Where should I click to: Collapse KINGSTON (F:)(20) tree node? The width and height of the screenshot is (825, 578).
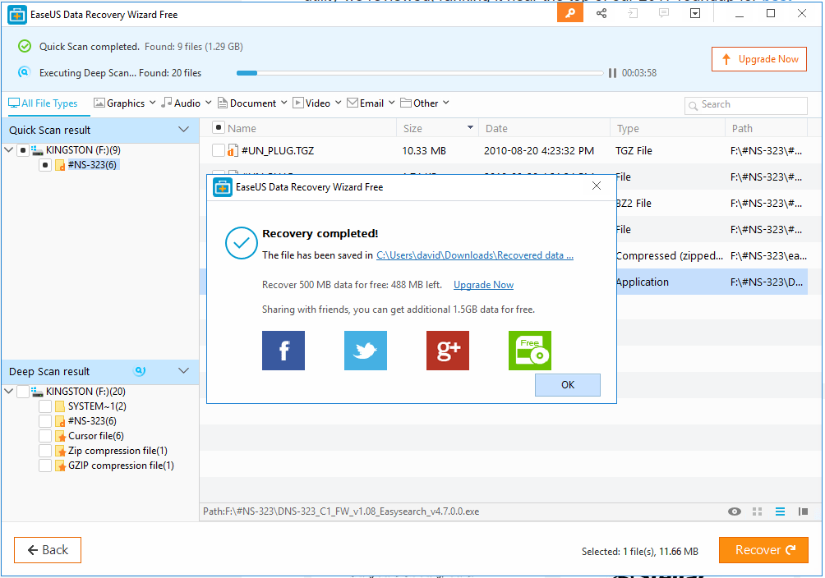tap(8, 392)
